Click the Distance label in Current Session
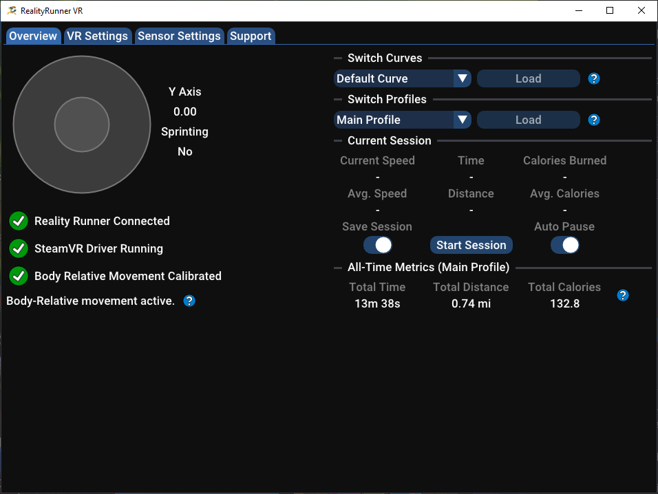 (x=471, y=194)
